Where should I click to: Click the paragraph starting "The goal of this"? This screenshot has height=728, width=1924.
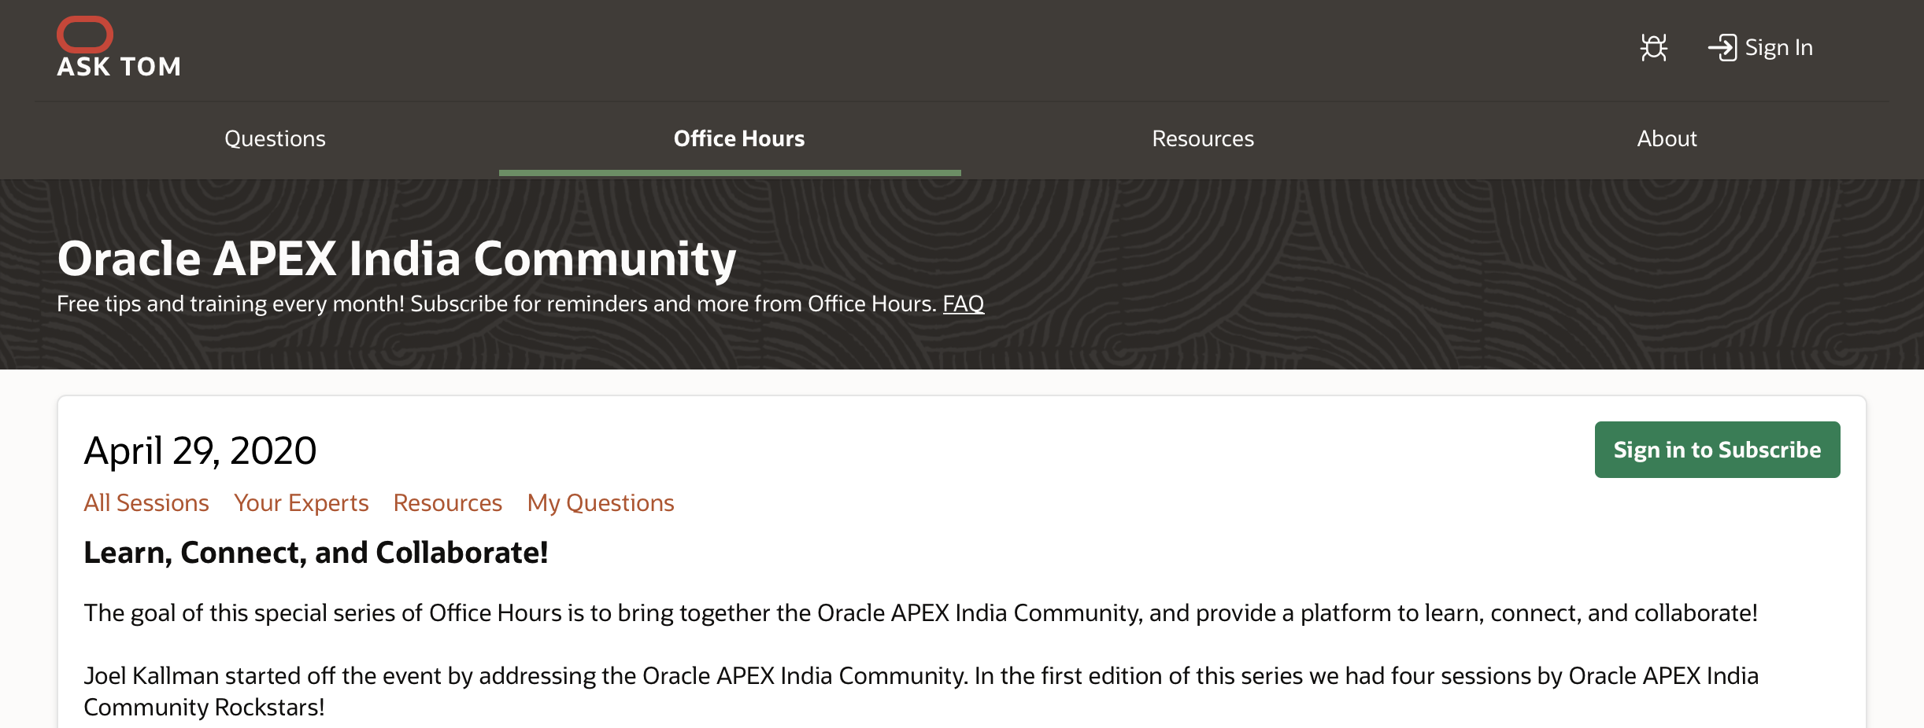(x=920, y=613)
